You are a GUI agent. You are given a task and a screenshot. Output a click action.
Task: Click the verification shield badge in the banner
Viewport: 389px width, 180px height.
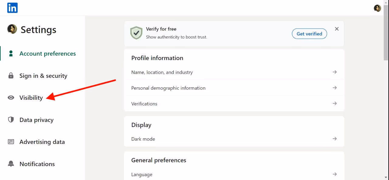click(x=136, y=32)
